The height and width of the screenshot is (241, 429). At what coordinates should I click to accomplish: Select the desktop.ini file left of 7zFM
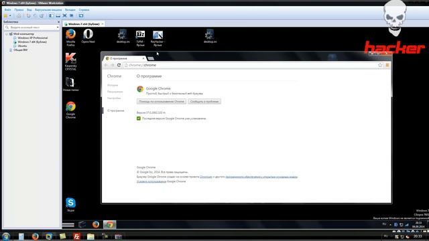point(123,36)
